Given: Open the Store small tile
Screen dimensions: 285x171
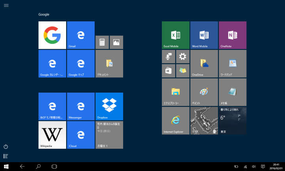Looking at the screenshot, I should click(169, 71).
